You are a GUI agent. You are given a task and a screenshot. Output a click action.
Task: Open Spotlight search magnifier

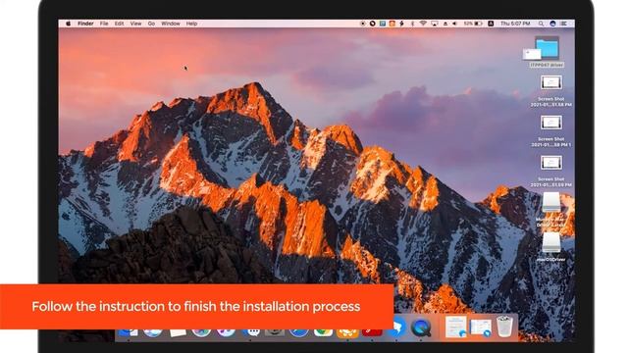point(541,24)
